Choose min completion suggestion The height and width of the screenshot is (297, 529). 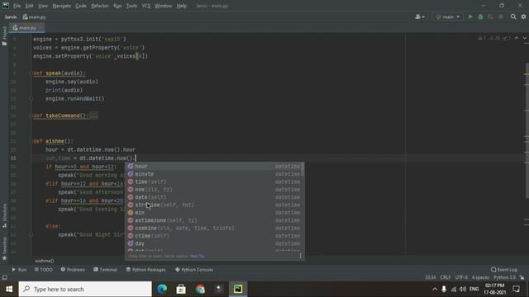[x=214, y=213]
